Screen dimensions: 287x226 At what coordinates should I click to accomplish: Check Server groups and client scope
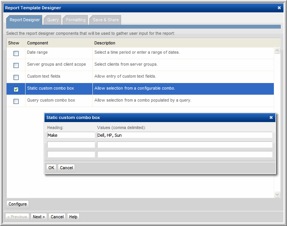[16, 65]
